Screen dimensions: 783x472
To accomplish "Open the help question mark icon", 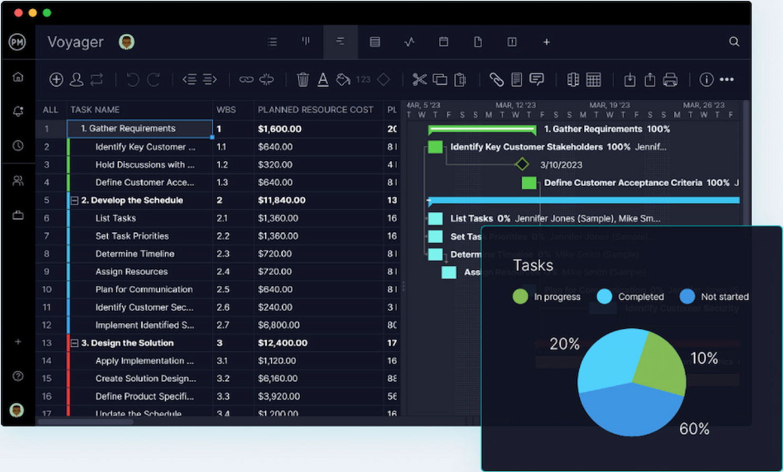I will [x=18, y=376].
